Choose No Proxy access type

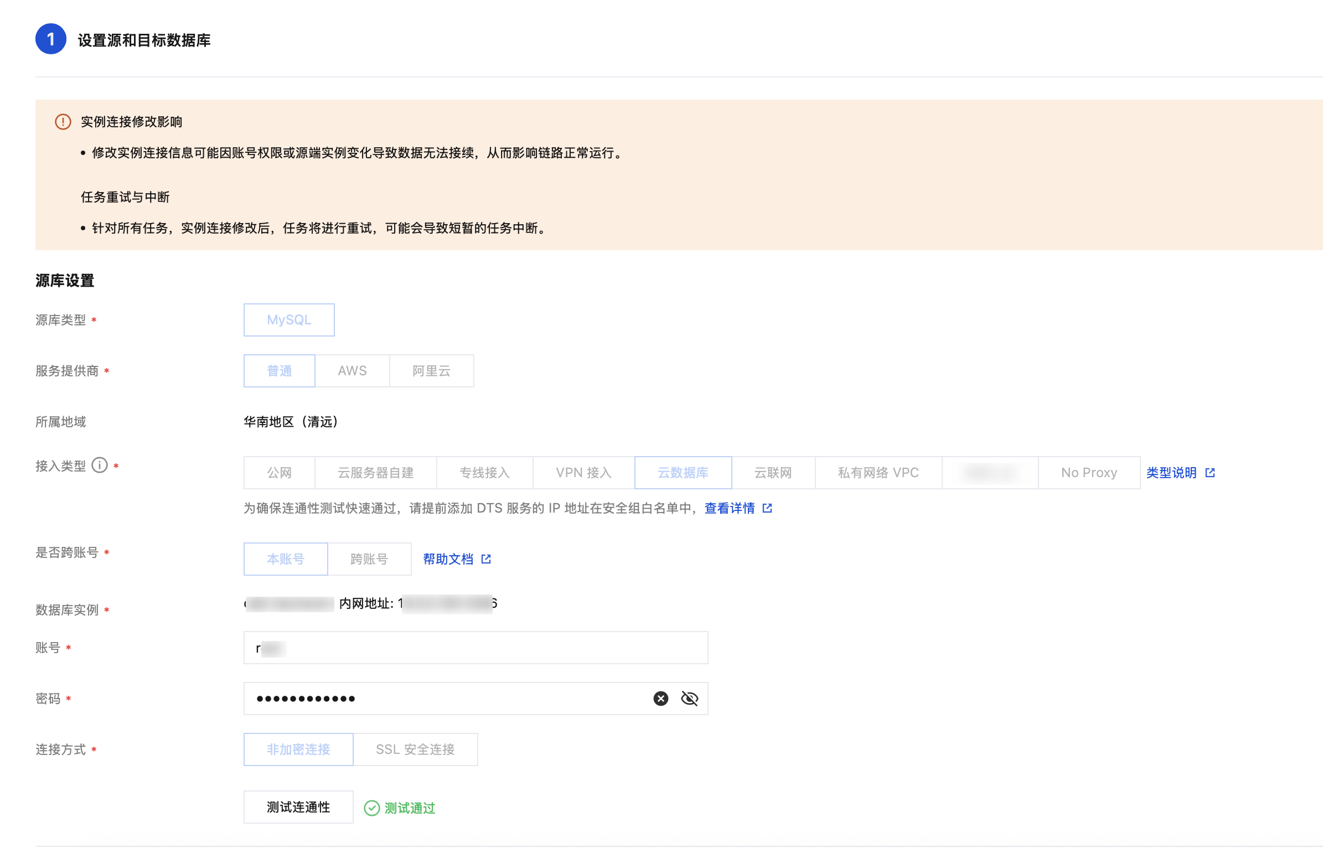[1089, 473]
